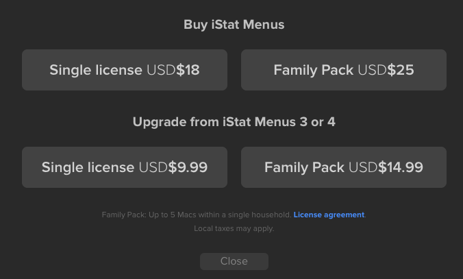Click the $9.99 upgrade price text
The height and width of the screenshot is (279, 463).
coord(188,167)
